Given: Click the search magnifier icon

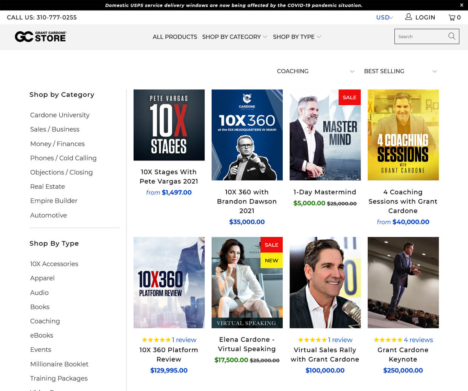Looking at the screenshot, I should [452, 37].
